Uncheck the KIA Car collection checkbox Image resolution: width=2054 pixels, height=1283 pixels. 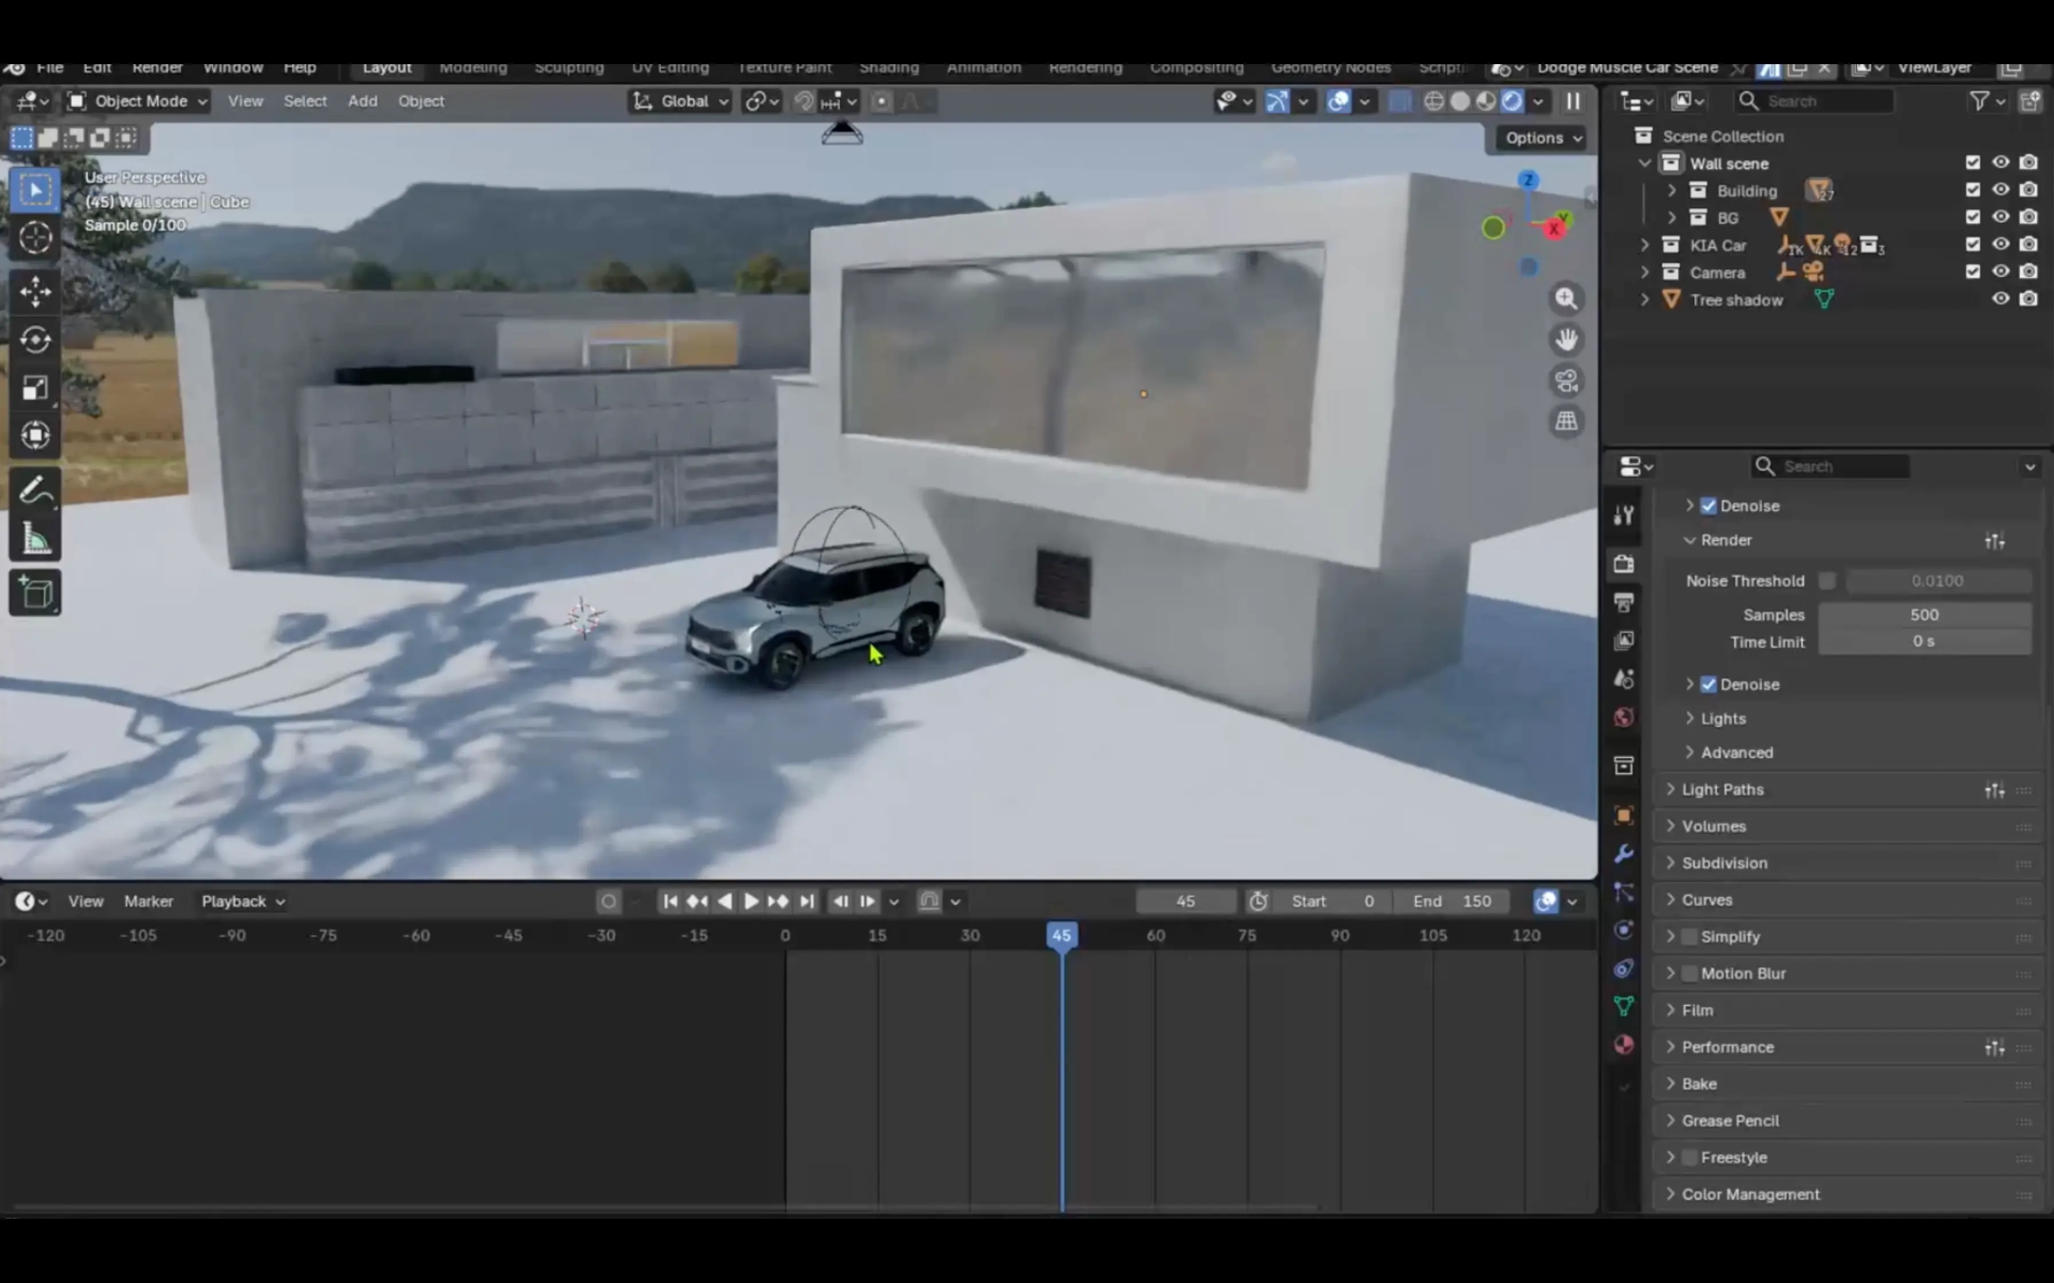[1973, 245]
